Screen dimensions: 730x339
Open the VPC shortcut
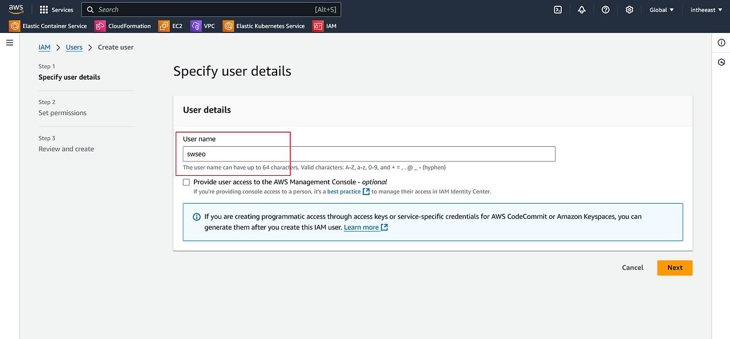click(203, 26)
